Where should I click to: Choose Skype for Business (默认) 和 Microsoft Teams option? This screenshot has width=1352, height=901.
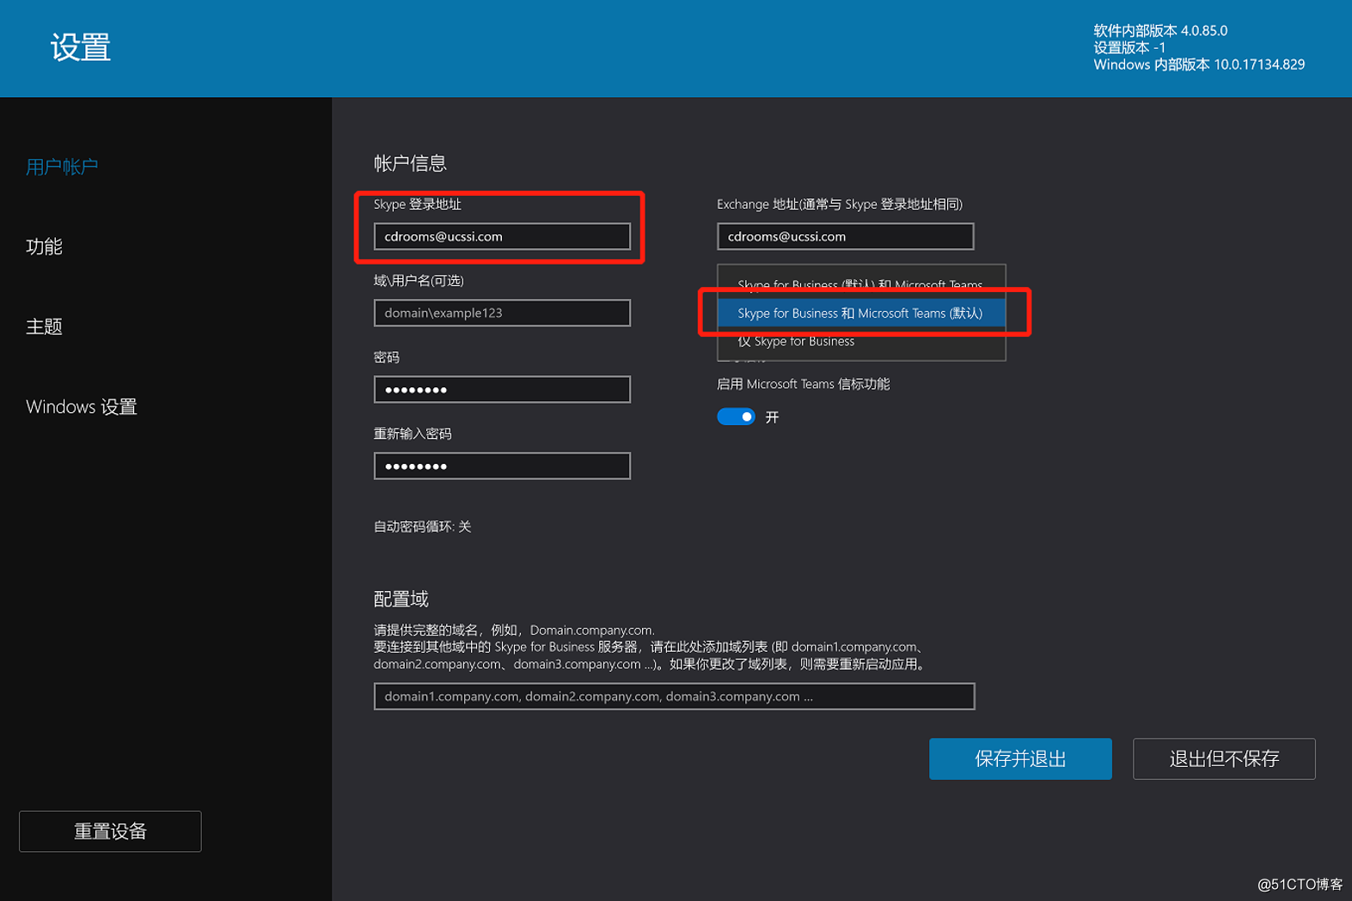click(x=861, y=283)
